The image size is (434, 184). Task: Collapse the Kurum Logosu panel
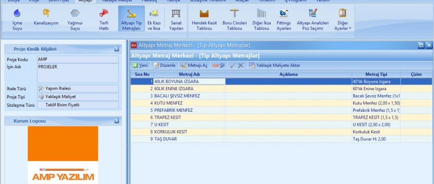pyautogui.click(x=117, y=121)
